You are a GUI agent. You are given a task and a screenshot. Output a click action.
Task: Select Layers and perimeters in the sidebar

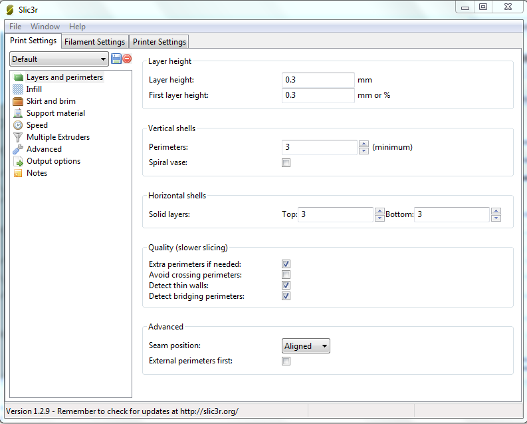[x=65, y=77]
